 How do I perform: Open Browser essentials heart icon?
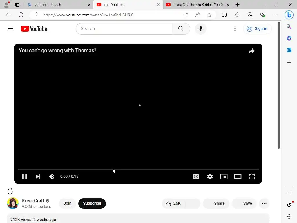click(x=263, y=15)
